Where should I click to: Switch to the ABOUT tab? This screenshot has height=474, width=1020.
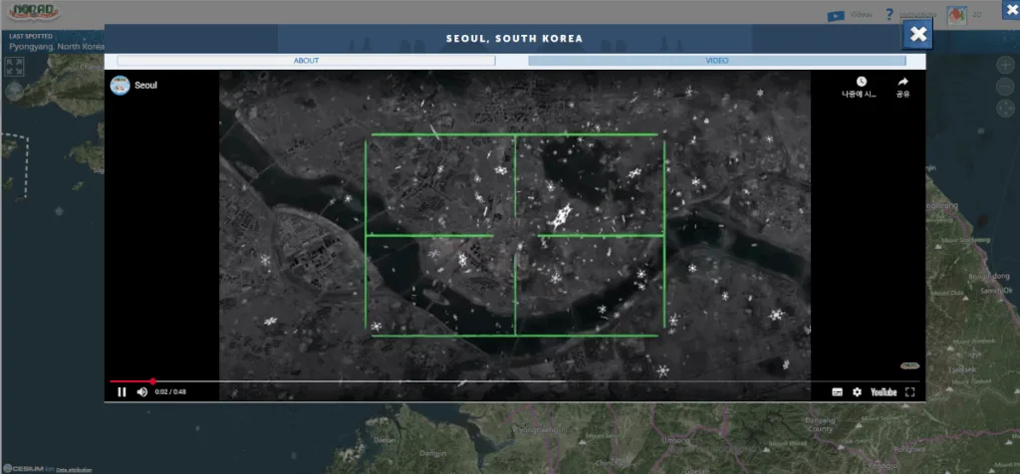coord(306,61)
